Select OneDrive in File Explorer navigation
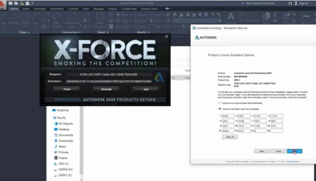 (60, 110)
